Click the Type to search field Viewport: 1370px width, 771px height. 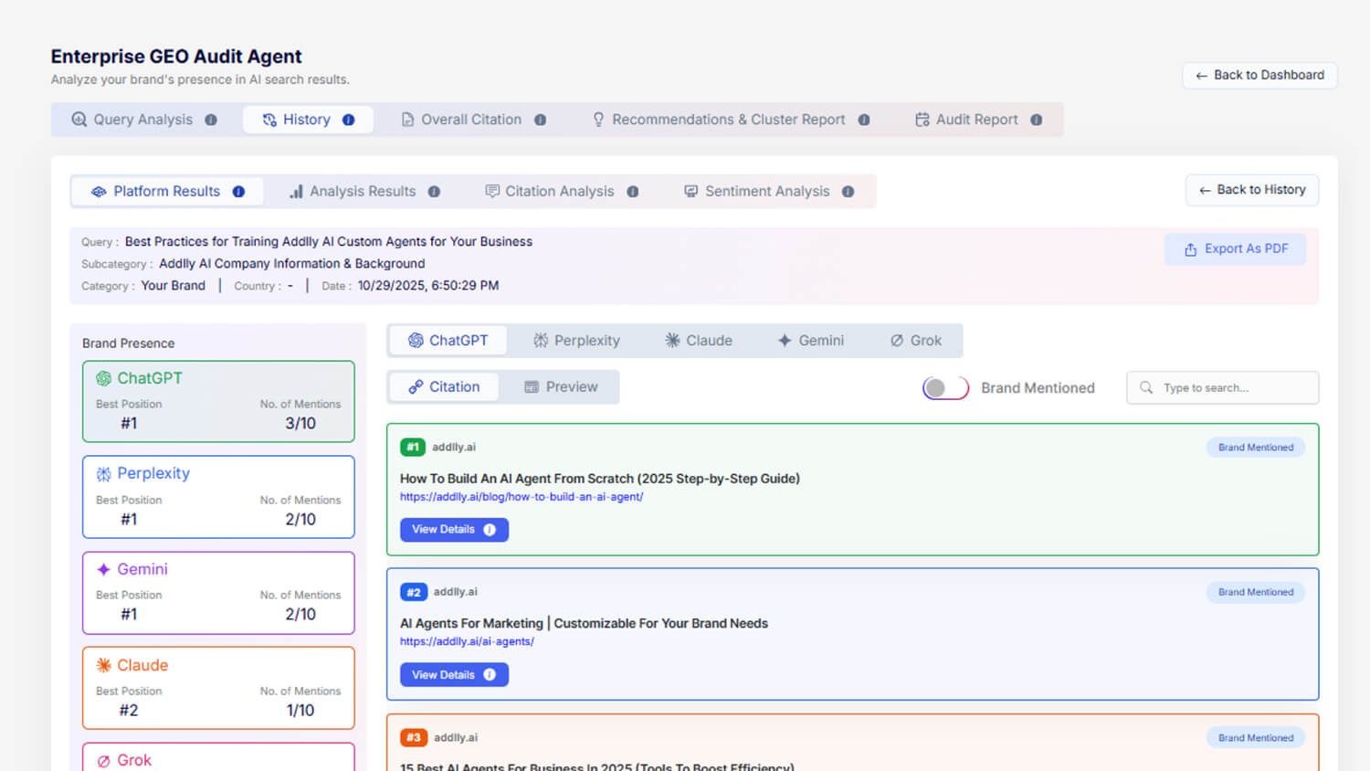click(x=1223, y=387)
